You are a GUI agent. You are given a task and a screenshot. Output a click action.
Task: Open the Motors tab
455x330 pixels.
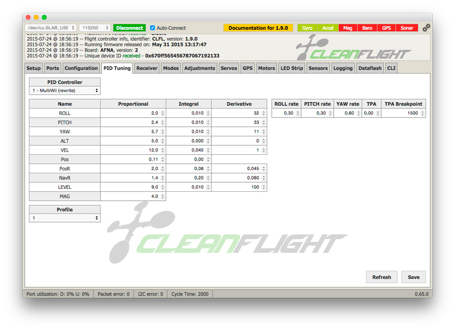click(x=266, y=68)
